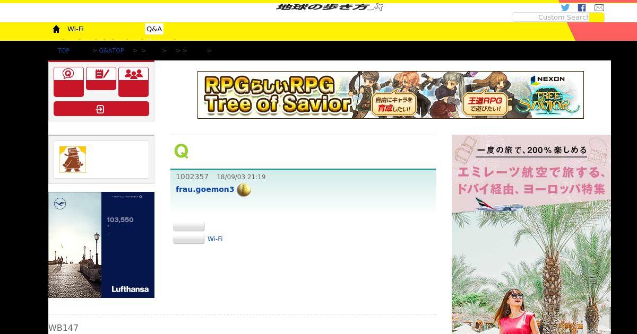Click the red login arrow button
This screenshot has height=334, width=637.
click(x=101, y=109)
